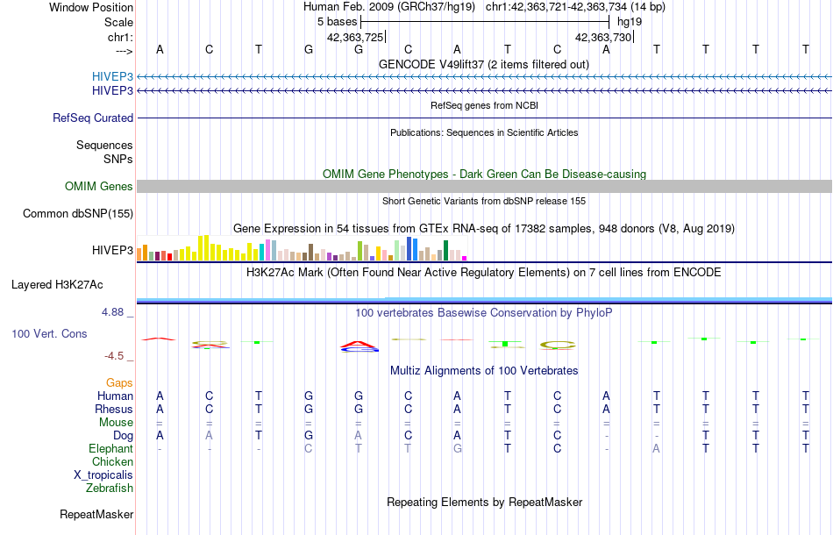Open the H3K27Ac Mark track title
Screen dimensions: 833x535
pyautogui.click(x=484, y=273)
